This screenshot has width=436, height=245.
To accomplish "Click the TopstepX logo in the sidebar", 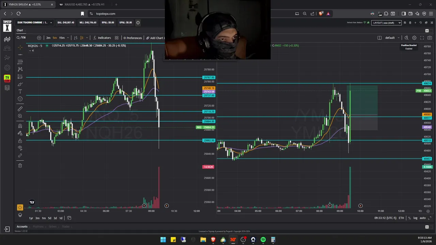I will coord(7,26).
